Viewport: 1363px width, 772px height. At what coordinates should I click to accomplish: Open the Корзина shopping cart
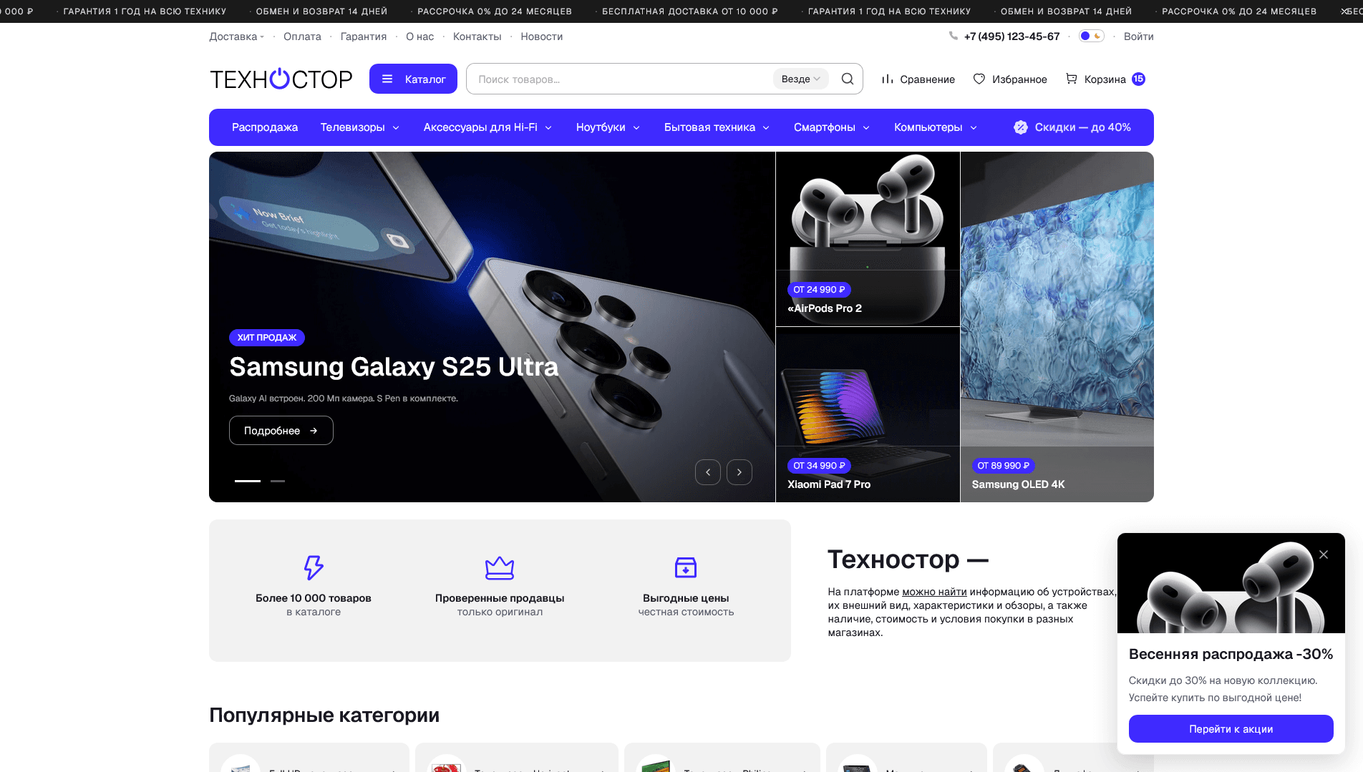[1105, 79]
